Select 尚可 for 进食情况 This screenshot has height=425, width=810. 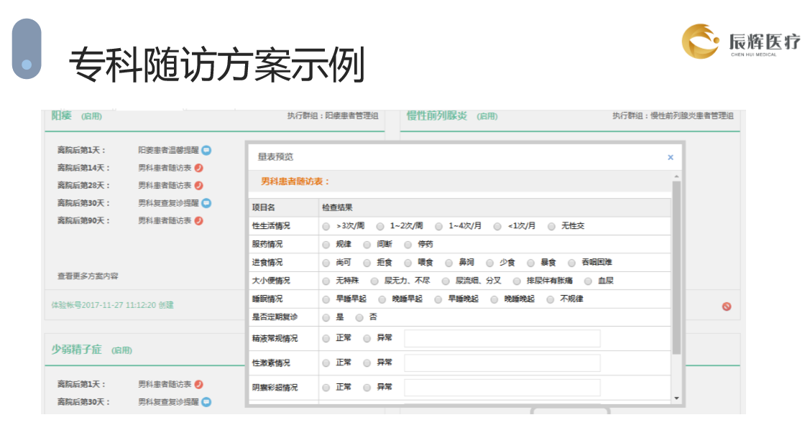coord(326,263)
